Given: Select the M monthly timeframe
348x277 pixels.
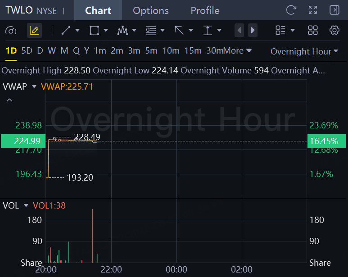Looking at the screenshot, I should (x=64, y=51).
